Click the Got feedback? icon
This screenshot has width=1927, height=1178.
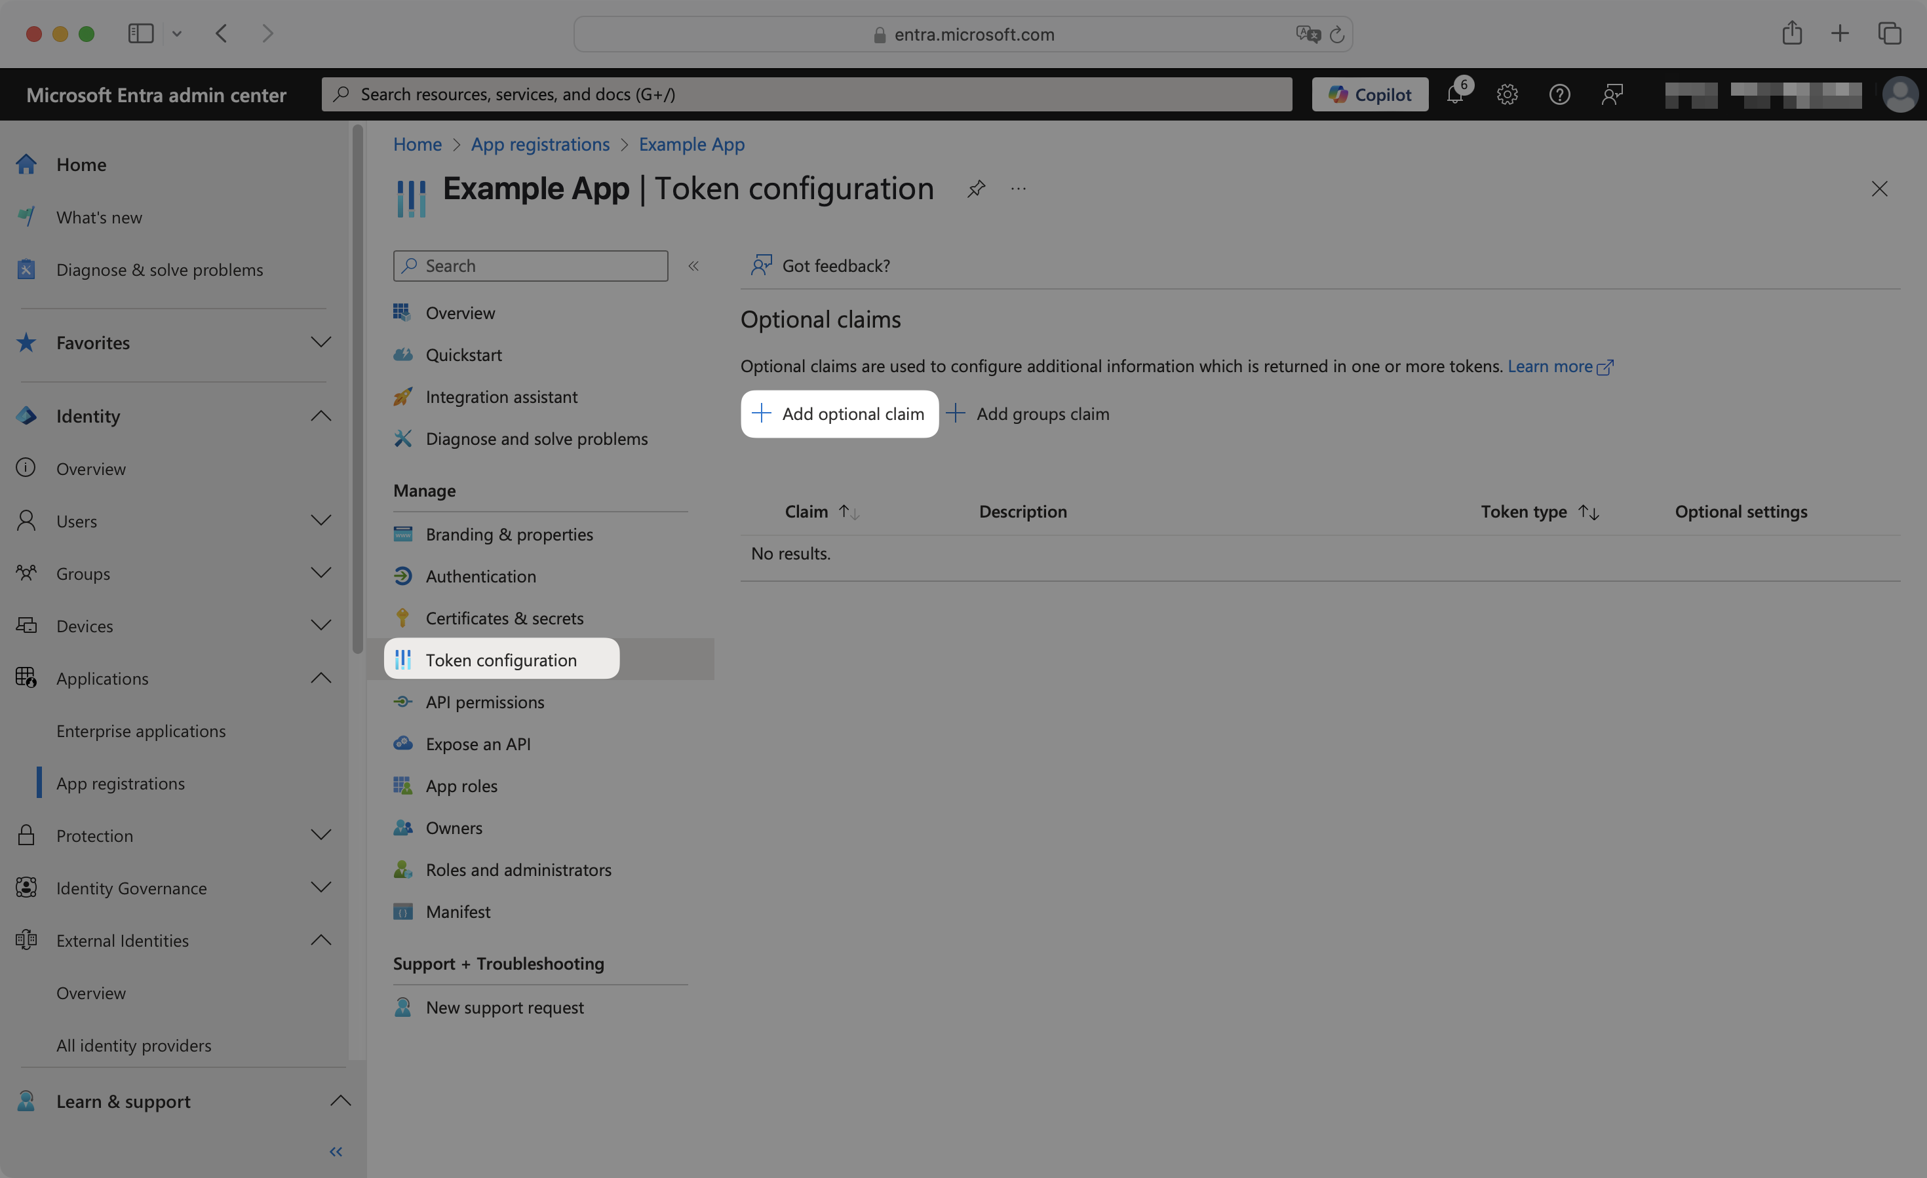(760, 265)
